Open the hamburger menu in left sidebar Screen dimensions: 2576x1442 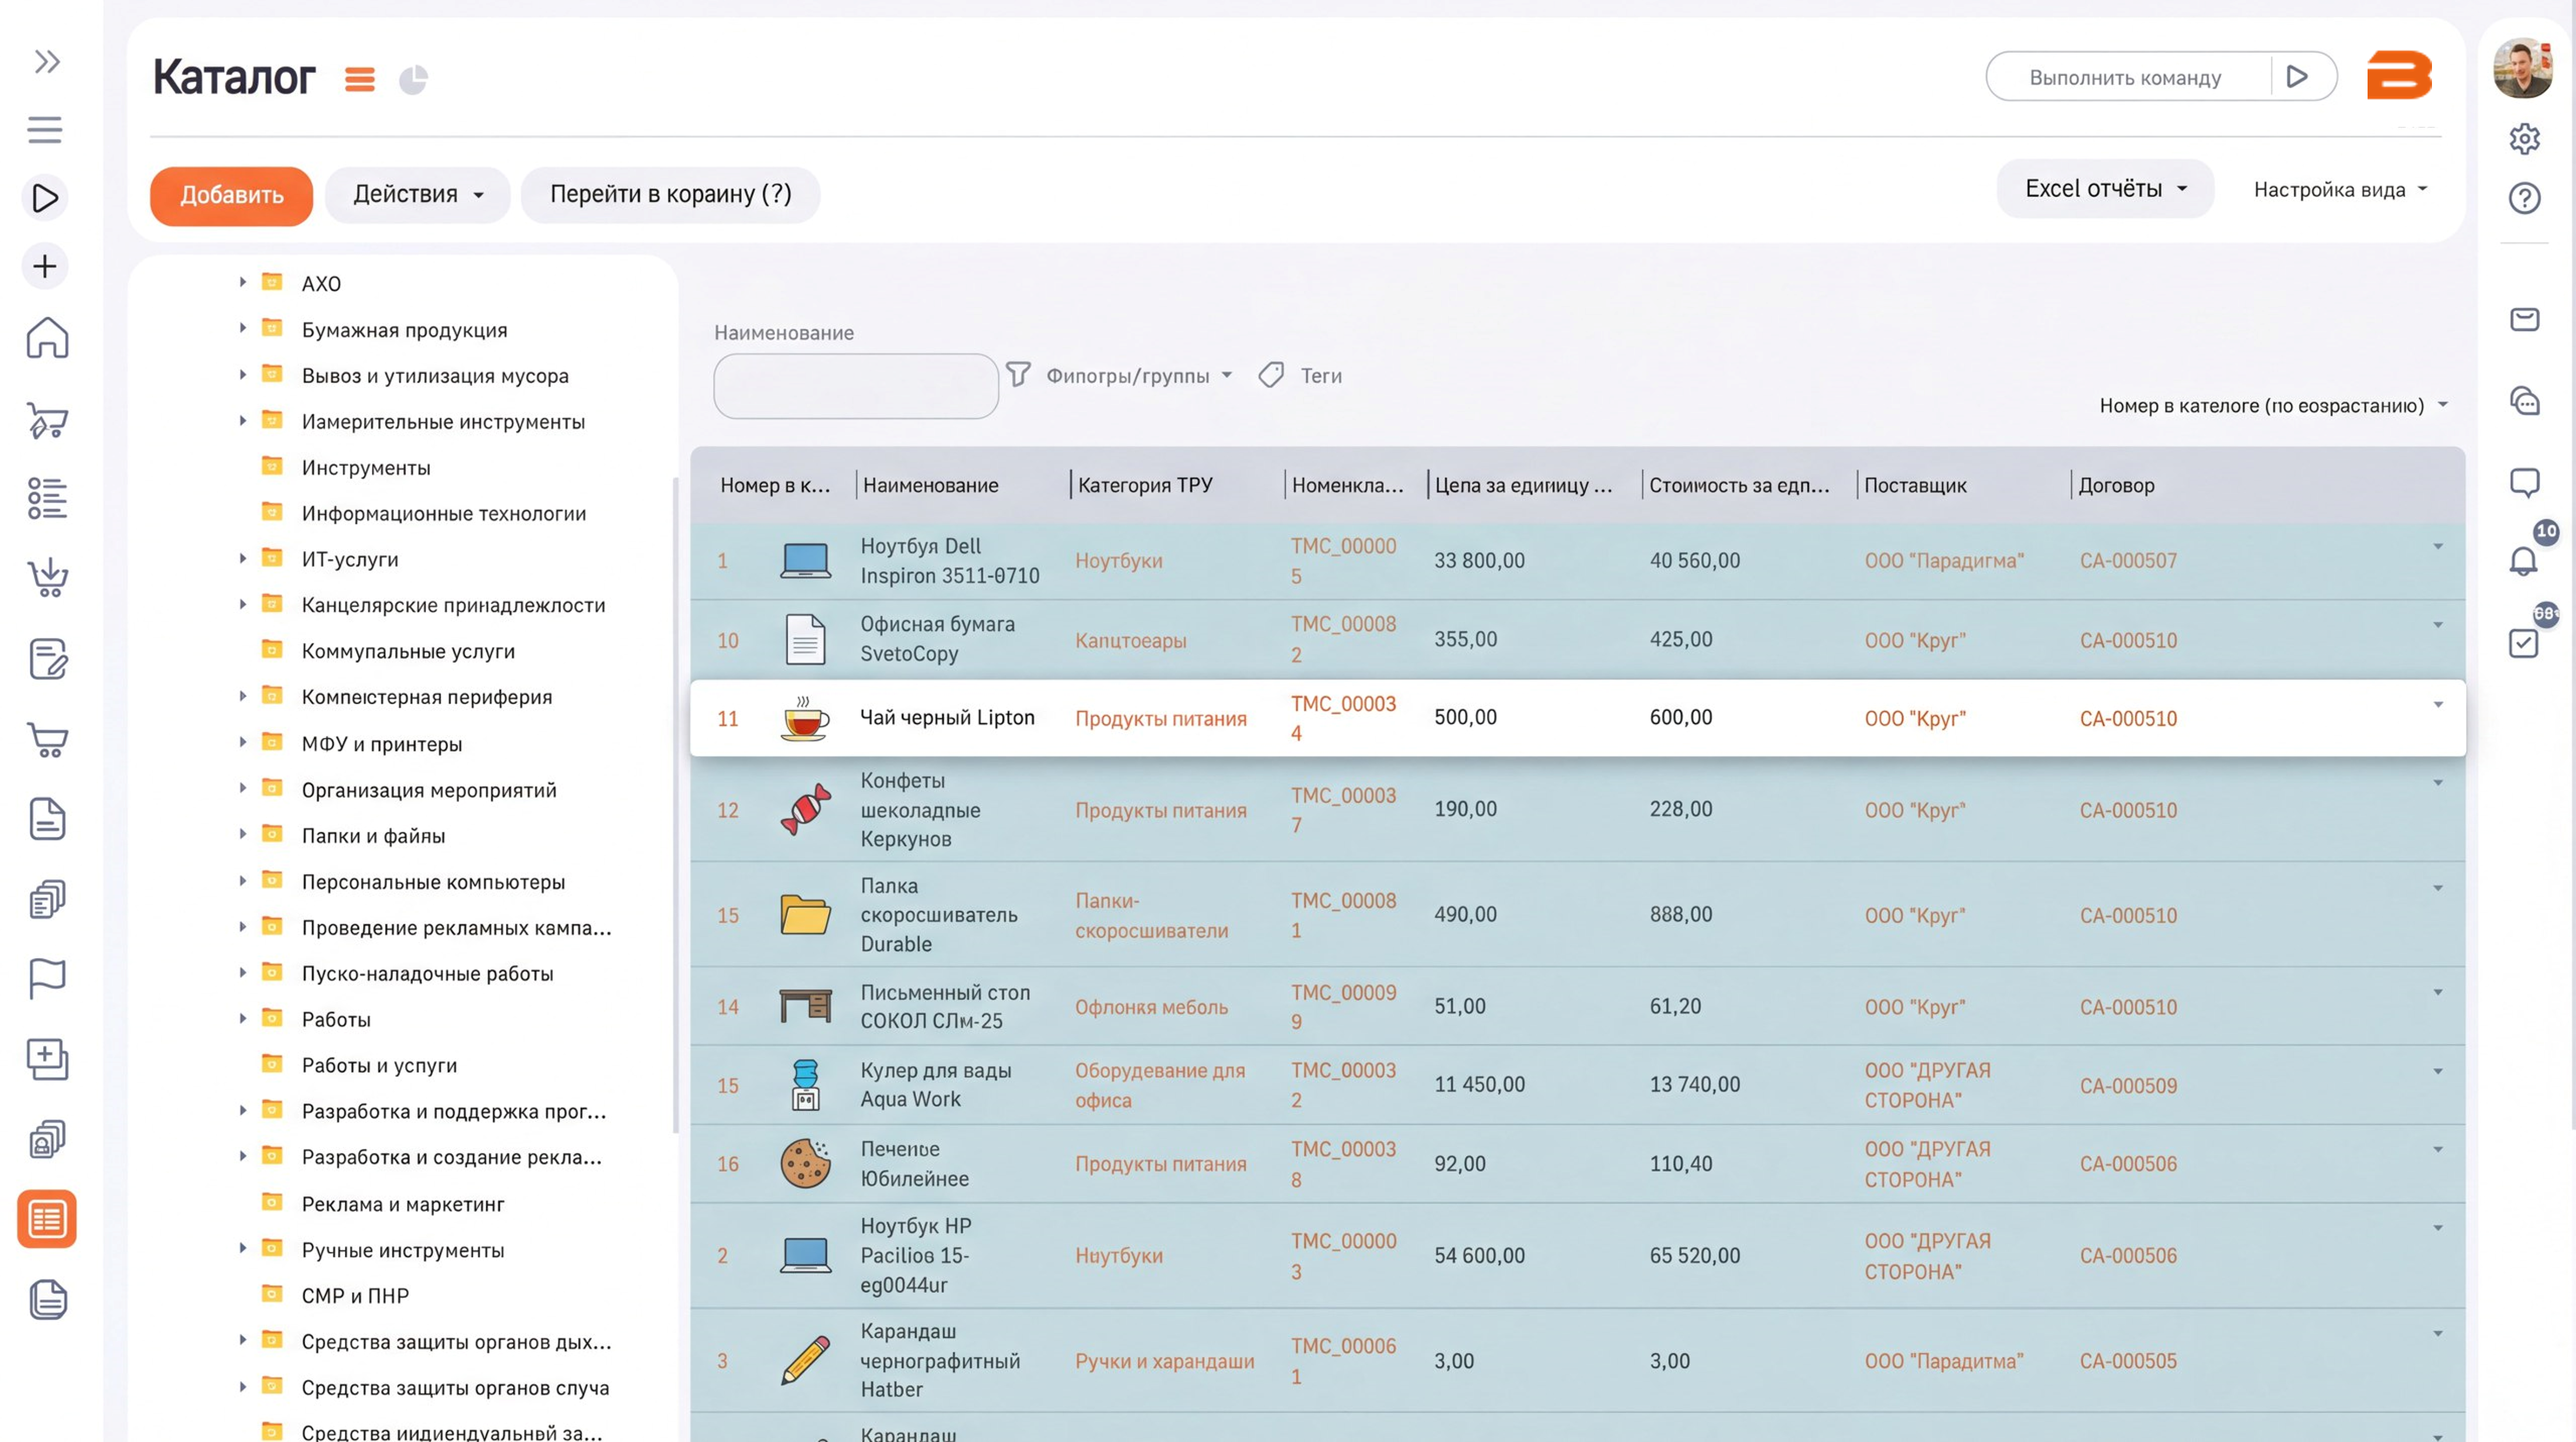pyautogui.click(x=45, y=130)
